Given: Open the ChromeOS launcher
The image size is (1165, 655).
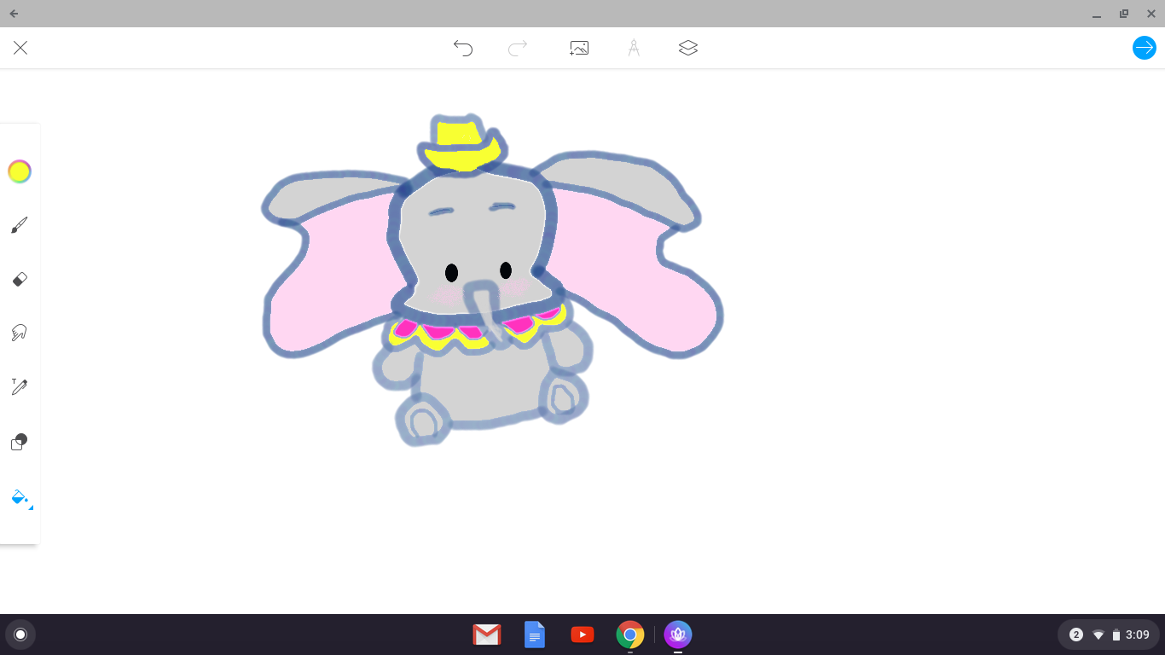Looking at the screenshot, I should coord(20,635).
